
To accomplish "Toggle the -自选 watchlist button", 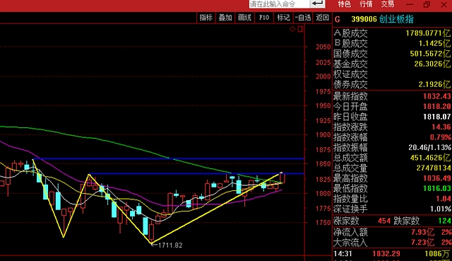I will (x=303, y=18).
